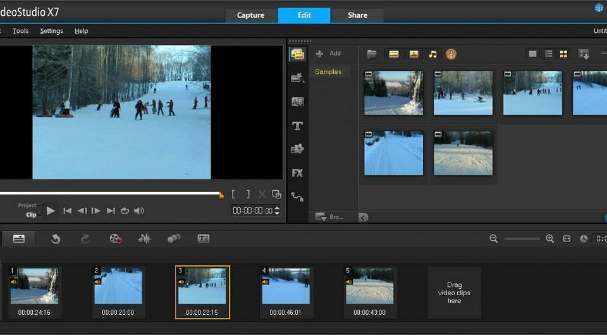This screenshot has width=607, height=335.
Task: Click the timeline zoom slider
Action: pos(522,239)
